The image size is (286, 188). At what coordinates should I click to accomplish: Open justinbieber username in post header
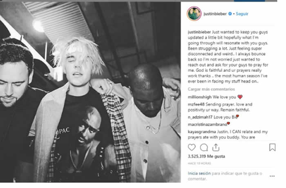215,13
